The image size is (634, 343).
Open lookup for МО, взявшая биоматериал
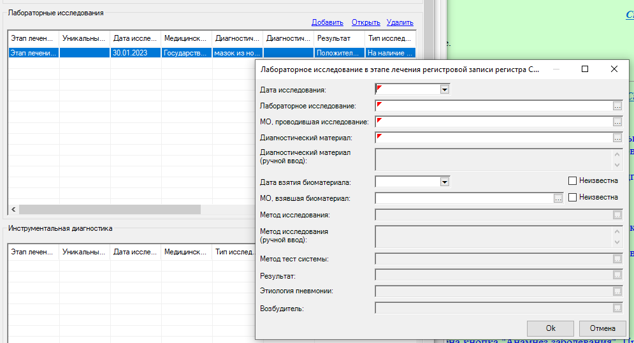[x=558, y=198]
